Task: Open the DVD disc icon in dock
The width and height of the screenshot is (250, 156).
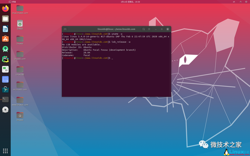Action: pyautogui.click(x=6, y=110)
